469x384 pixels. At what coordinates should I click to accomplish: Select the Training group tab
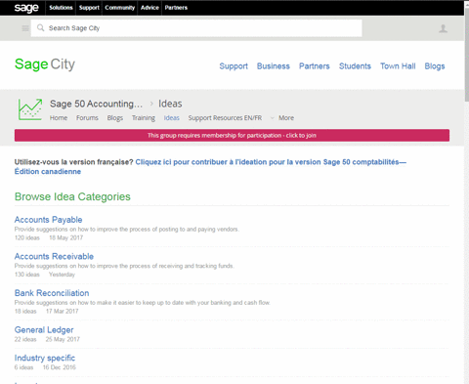click(144, 118)
